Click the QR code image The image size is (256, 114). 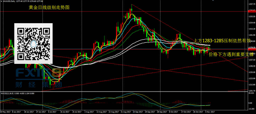pos(33,43)
